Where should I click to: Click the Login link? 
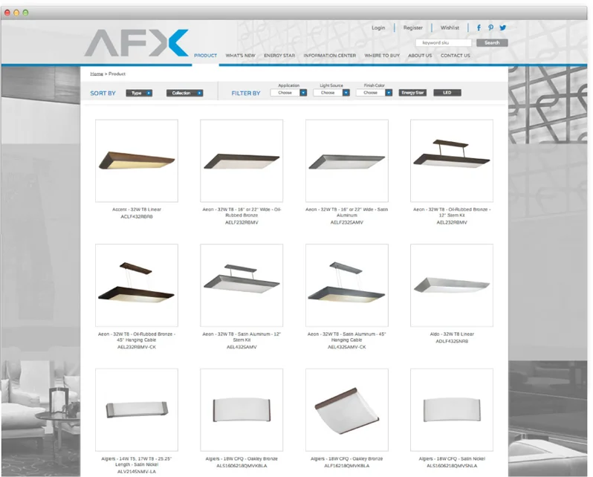coord(378,27)
